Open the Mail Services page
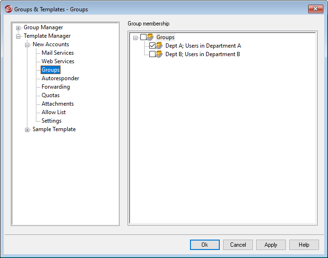This screenshot has width=328, height=258. pos(58,53)
